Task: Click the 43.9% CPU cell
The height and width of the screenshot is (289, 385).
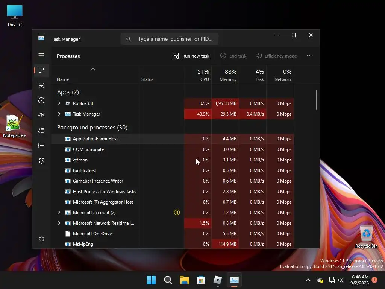Action: click(198, 114)
